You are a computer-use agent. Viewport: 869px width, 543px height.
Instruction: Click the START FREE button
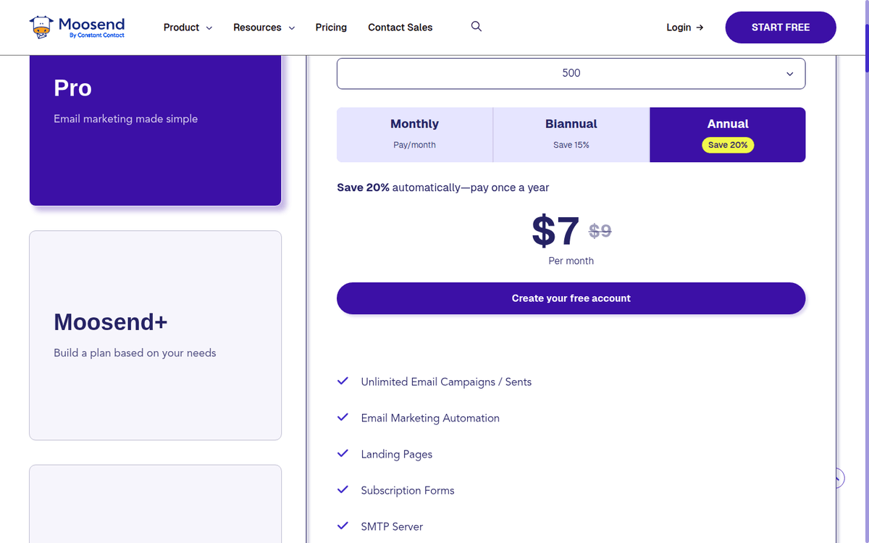click(781, 28)
